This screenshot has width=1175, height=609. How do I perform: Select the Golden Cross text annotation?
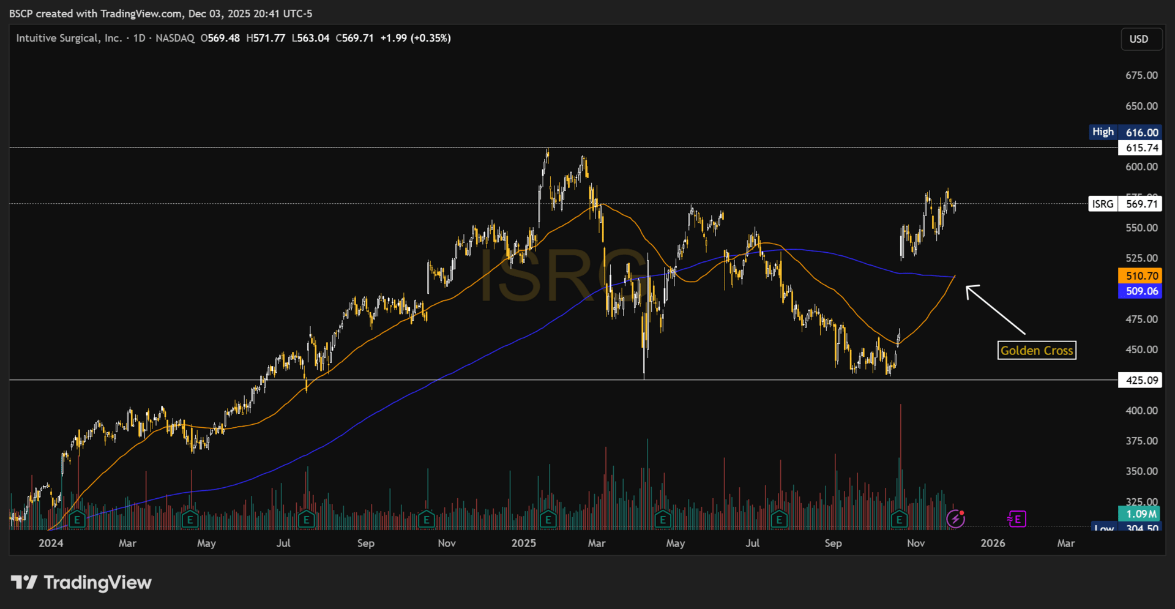click(x=1037, y=351)
